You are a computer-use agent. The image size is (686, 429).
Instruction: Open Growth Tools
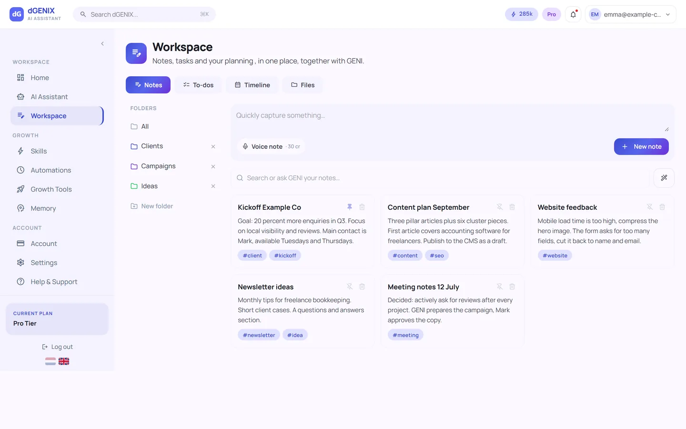57,189
